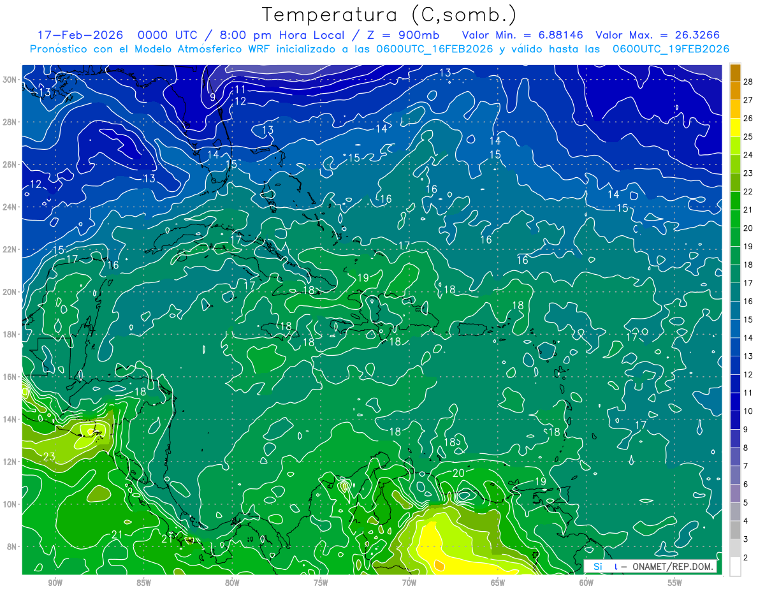Click the '65W' longitude axis label
Screen dimensions: 765x591
pyautogui.click(x=498, y=582)
